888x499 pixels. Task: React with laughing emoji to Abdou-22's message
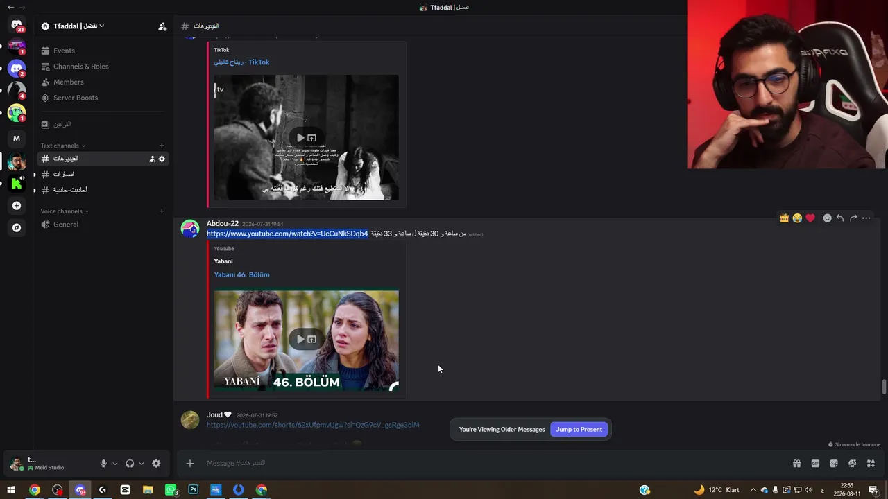[x=797, y=218]
